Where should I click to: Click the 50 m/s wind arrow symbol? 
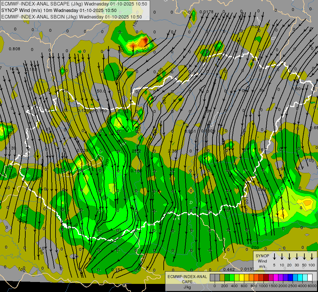pos(304,257)
